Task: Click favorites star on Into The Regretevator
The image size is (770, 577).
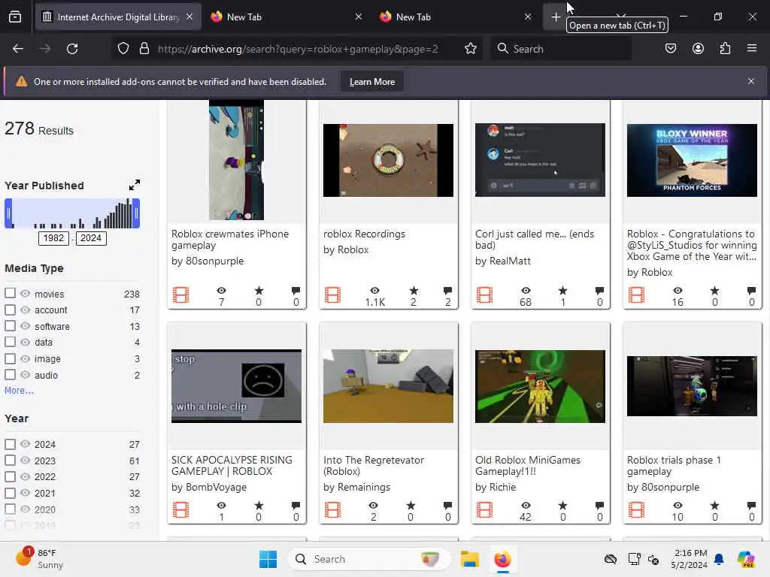Action: (x=411, y=506)
